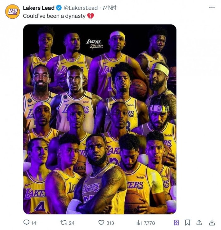
Task: Open the tweet timestamp link
Action: pos(109,8)
